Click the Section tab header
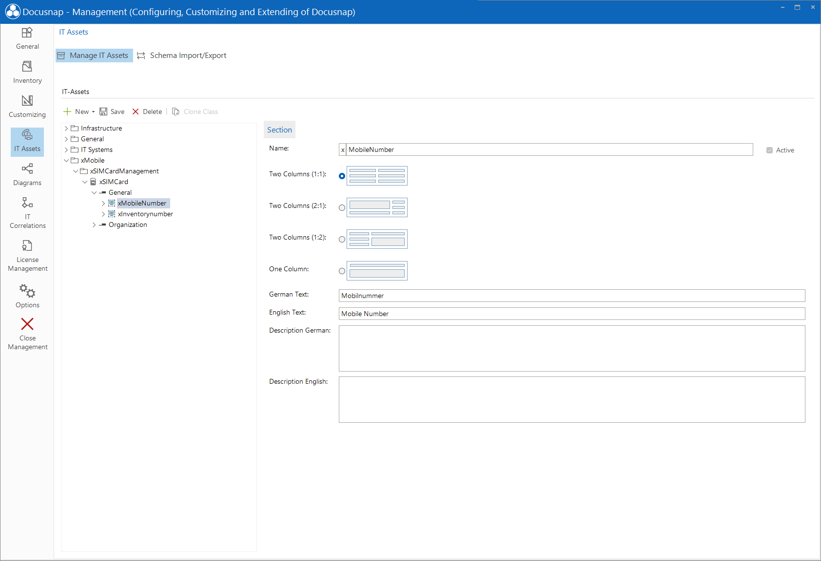 [279, 130]
